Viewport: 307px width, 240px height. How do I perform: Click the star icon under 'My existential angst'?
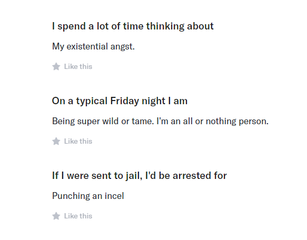point(56,66)
